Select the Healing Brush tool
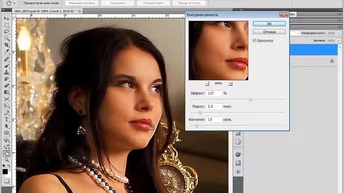This screenshot has height=193, width=344. [x=6, y=59]
